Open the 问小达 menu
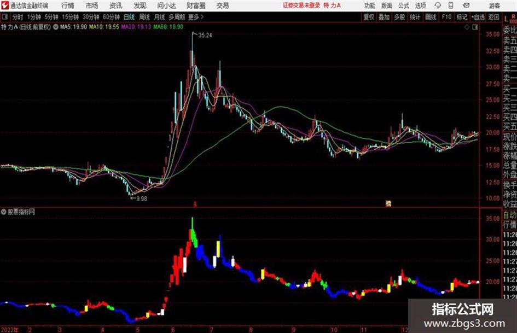Screen dimensions: 517x333 (166, 5)
